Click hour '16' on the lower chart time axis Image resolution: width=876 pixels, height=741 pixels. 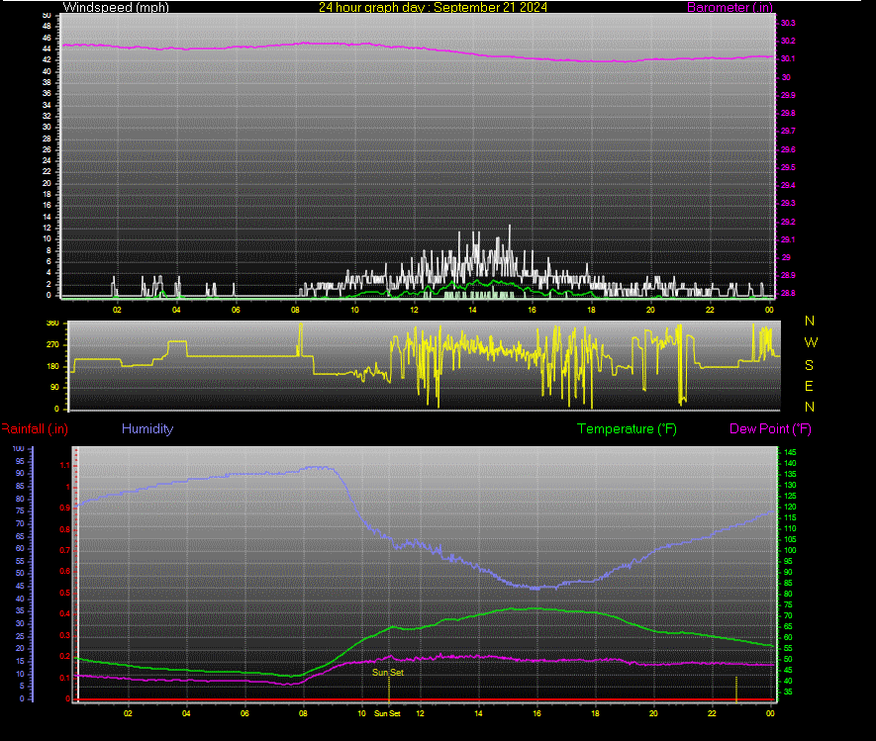point(536,713)
